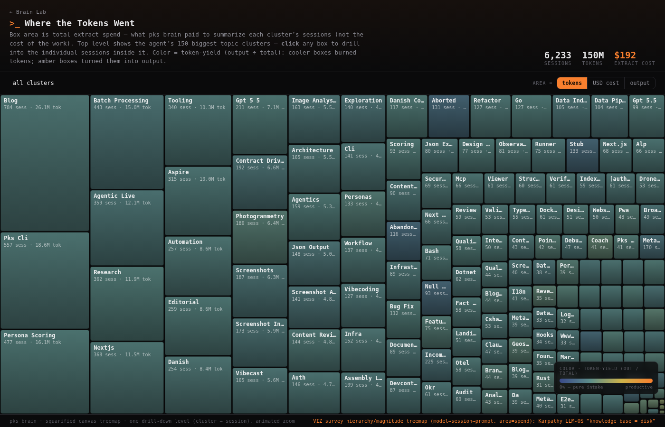Open the Vibecoding cluster box
This screenshot has width=665, height=427.
(x=363, y=306)
